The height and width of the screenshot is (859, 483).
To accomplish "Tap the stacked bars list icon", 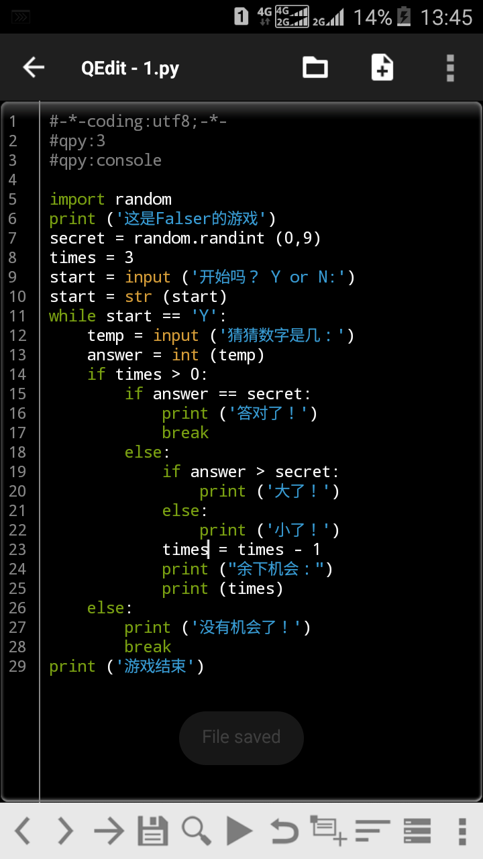I will 417,831.
